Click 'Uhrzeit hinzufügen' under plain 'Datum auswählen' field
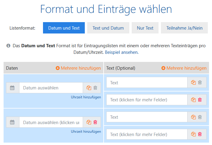Screen dimensions: 212x145 pos(86,97)
